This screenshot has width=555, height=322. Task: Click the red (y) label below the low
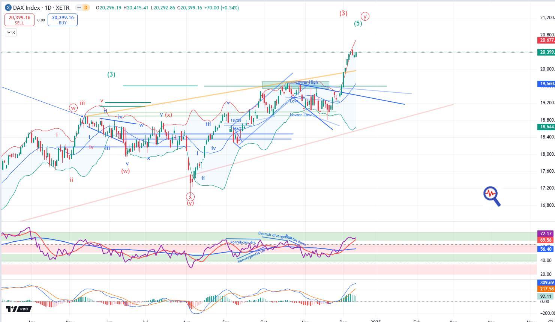190,203
